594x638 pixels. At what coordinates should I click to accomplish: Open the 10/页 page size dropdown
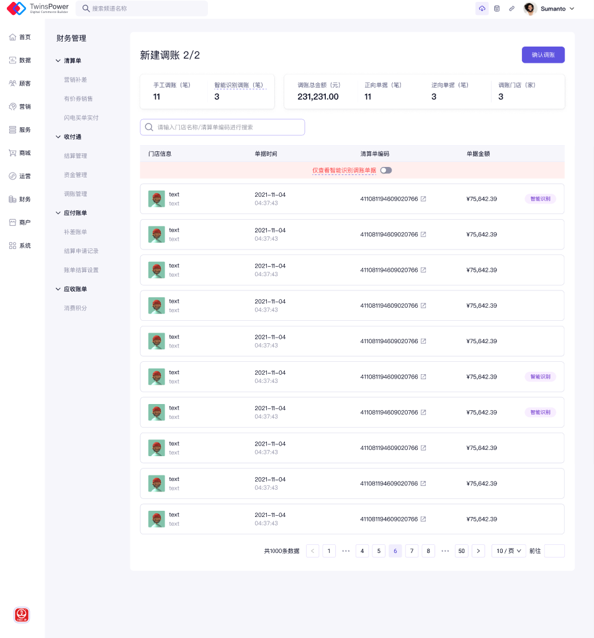(x=508, y=551)
